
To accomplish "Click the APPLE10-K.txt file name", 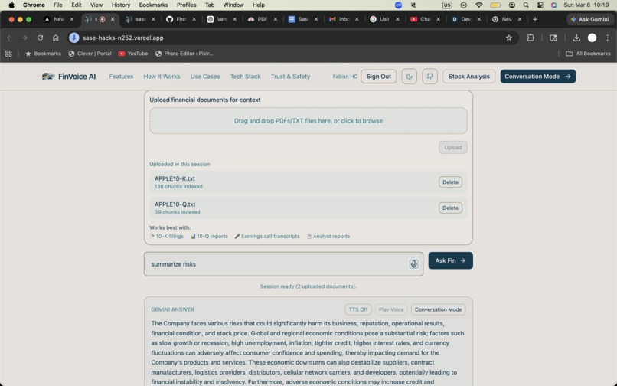I will [x=175, y=178].
